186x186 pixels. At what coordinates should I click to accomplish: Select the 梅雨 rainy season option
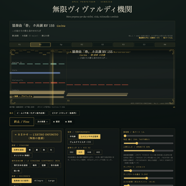[35, 165]
